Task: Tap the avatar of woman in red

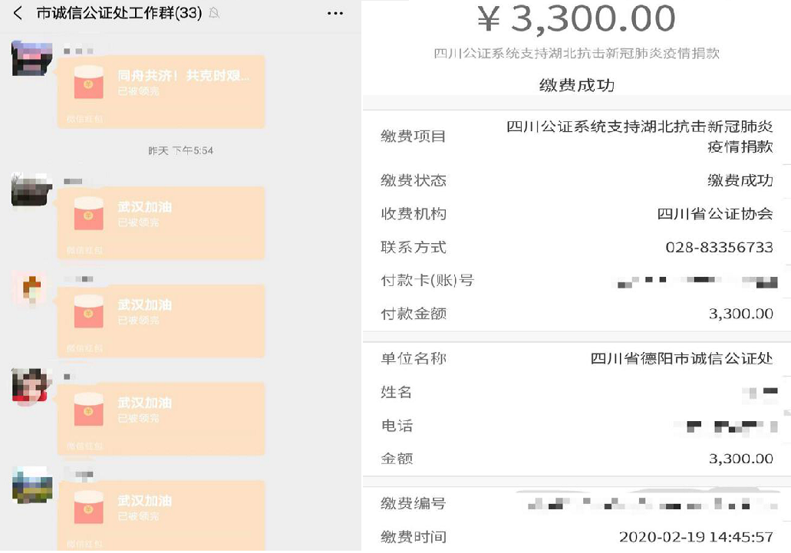Action: click(x=32, y=387)
